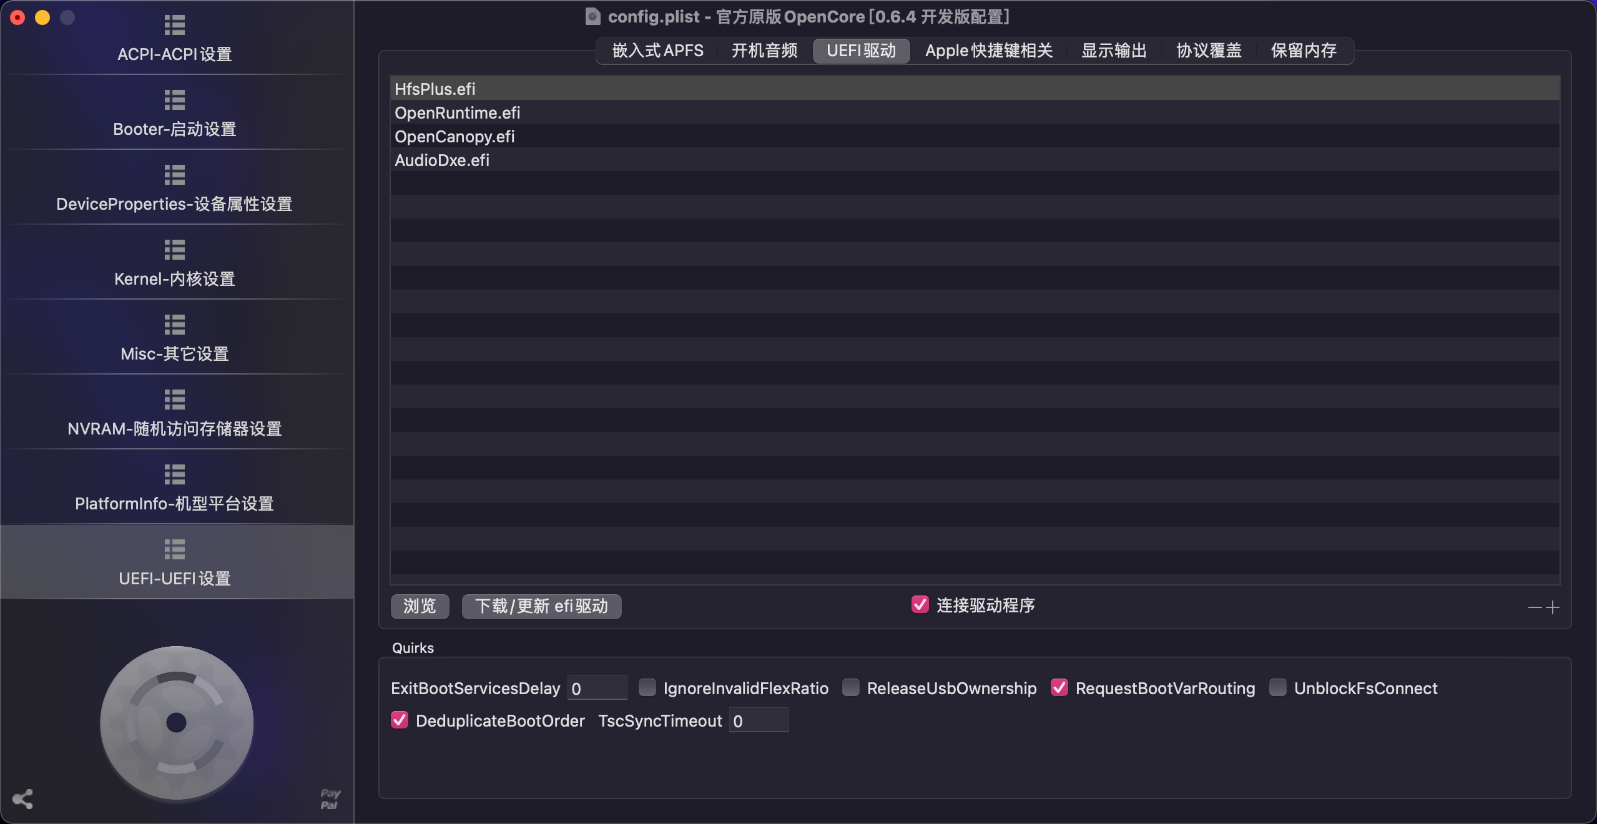Viewport: 1597px width, 824px height.
Task: Open Misc-其它设置 label
Action: (x=175, y=354)
